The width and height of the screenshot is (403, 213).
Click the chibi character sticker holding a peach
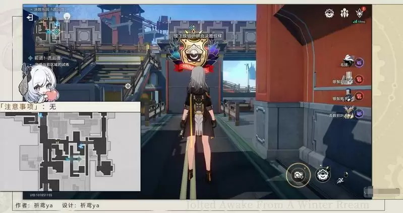click(35, 83)
